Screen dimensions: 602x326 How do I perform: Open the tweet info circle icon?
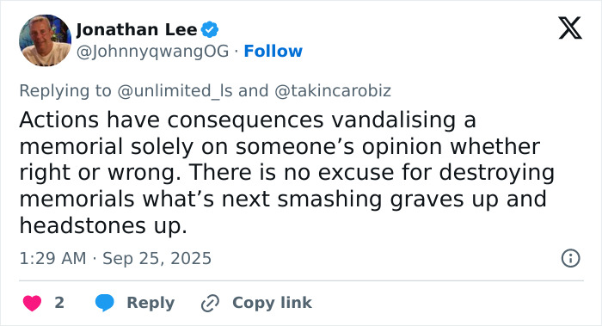(570, 258)
